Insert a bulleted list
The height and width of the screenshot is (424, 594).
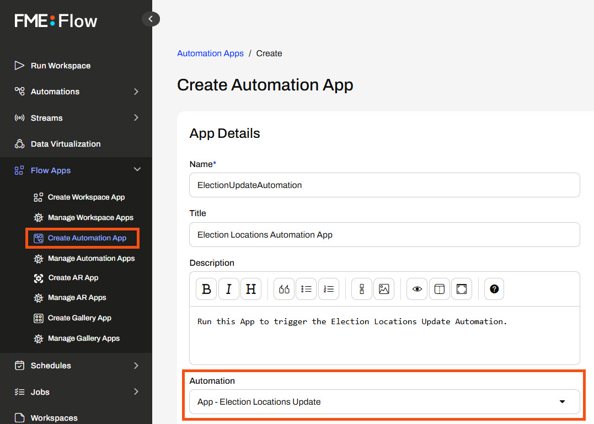coord(306,289)
